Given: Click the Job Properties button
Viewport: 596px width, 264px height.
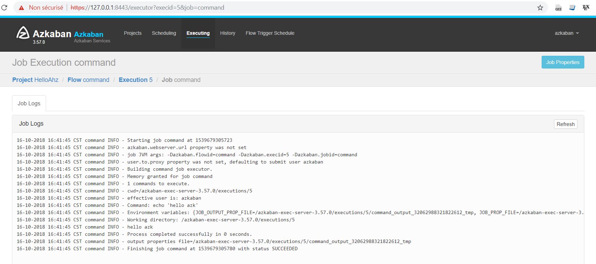Looking at the screenshot, I should point(563,62).
